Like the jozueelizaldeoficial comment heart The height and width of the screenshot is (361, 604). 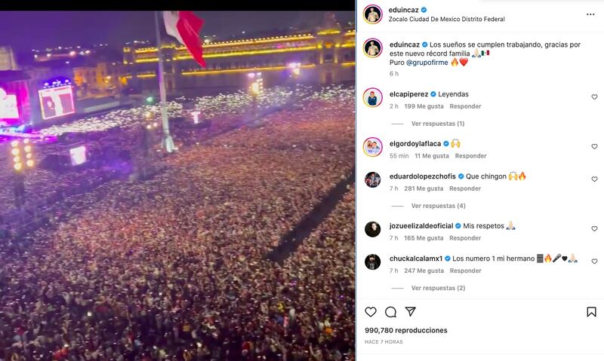(x=594, y=229)
